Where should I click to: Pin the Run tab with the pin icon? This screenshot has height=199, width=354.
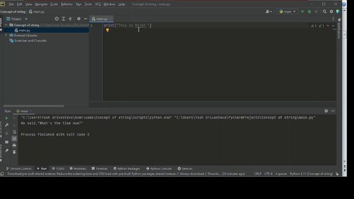click(x=7, y=150)
